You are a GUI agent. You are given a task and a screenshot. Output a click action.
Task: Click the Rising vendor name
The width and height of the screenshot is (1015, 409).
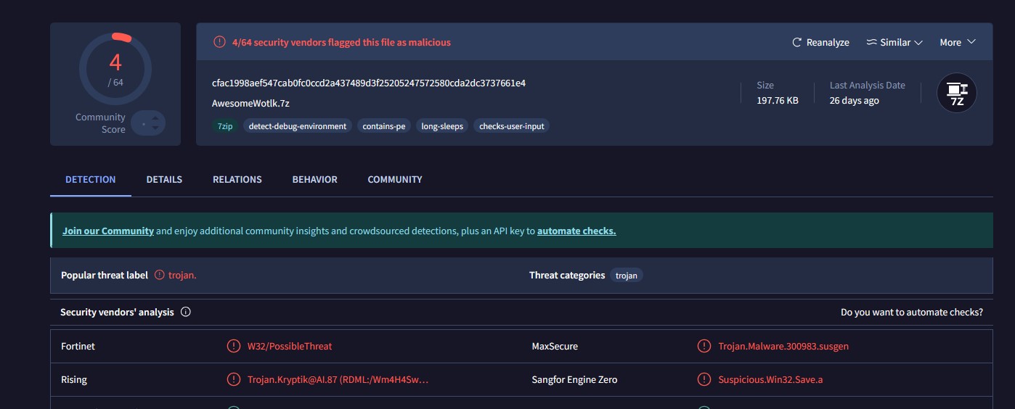click(74, 380)
